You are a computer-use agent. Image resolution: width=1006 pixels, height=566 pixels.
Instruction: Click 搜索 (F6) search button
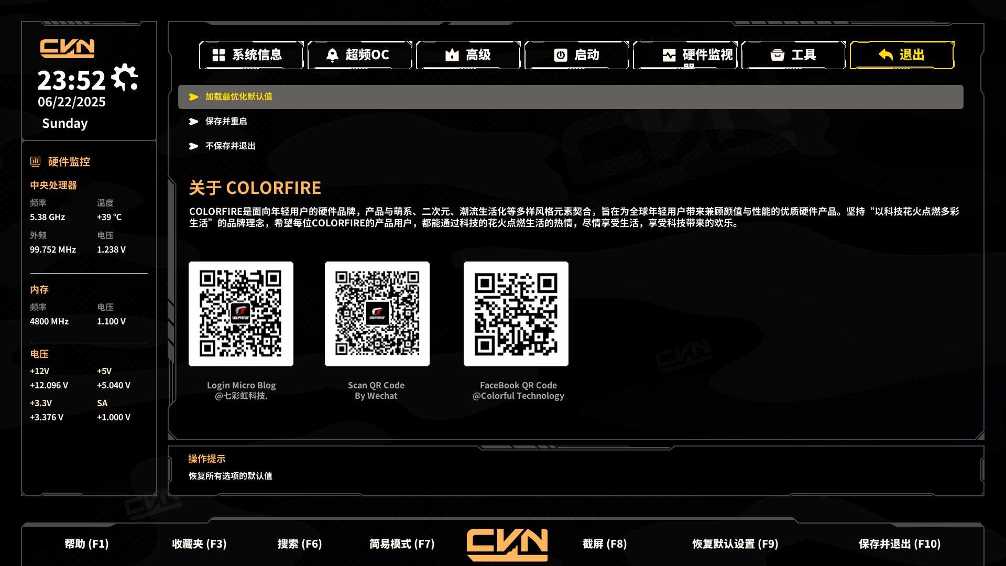click(x=300, y=544)
